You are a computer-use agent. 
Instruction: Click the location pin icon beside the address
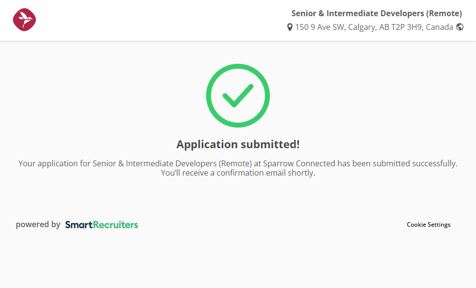pos(290,27)
